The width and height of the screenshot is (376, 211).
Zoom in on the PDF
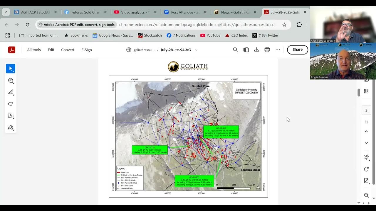366,195
